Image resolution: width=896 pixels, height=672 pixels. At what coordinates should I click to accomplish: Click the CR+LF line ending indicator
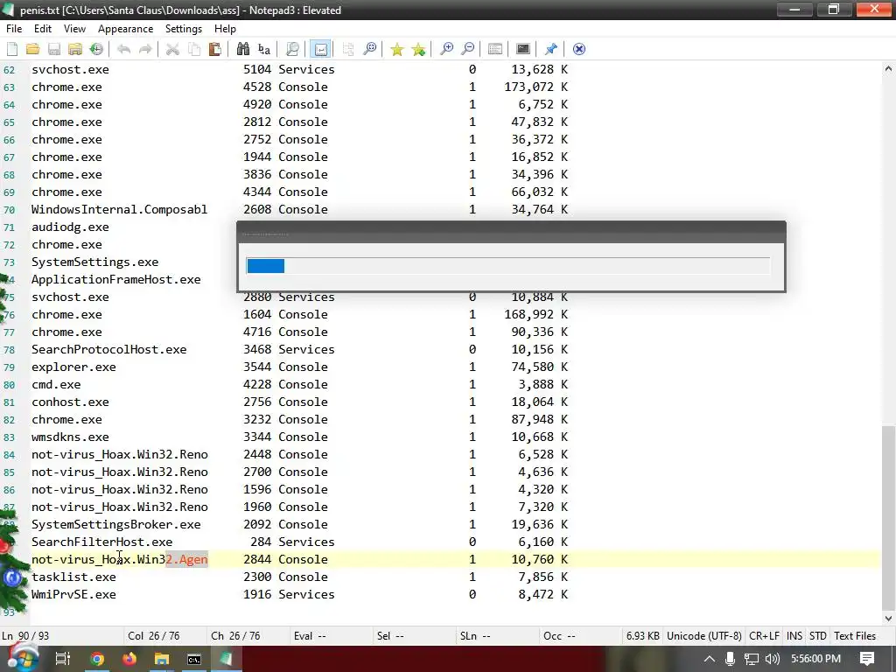tap(764, 636)
